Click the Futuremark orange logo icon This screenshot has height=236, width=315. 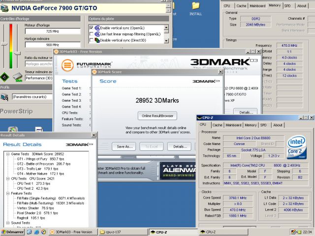[x=67, y=65]
